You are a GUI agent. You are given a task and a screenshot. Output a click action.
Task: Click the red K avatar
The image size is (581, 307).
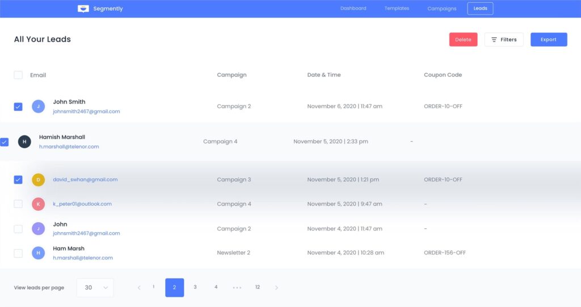(38, 204)
